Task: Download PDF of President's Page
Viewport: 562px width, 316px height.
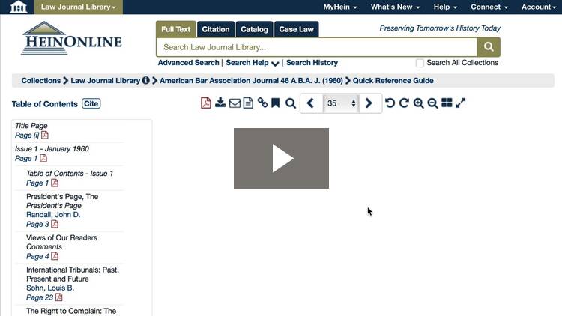Action: point(55,224)
